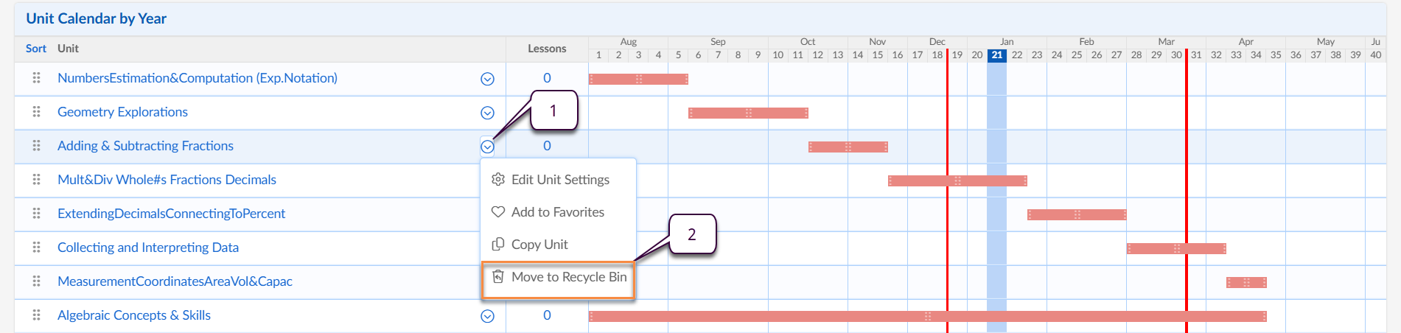Click the Sort column header
Image resolution: width=1401 pixels, height=333 pixels.
click(35, 49)
